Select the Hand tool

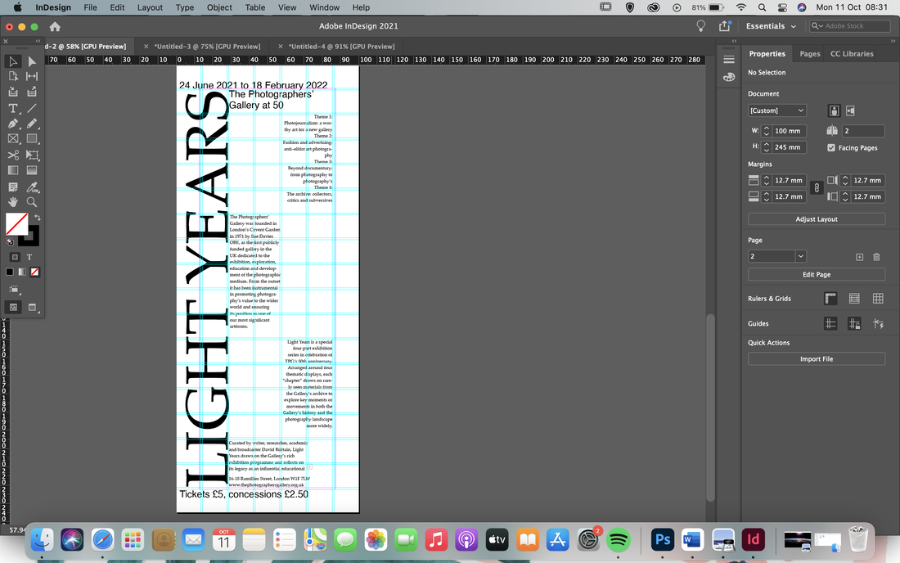[x=12, y=202]
